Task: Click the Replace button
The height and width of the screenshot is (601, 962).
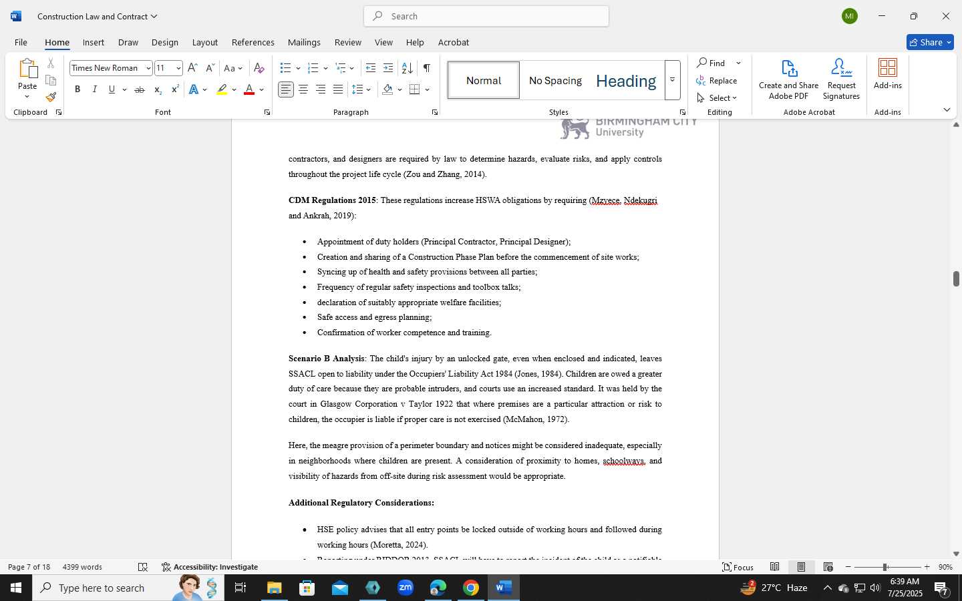Action: [x=717, y=81]
